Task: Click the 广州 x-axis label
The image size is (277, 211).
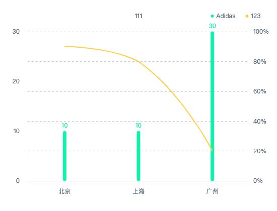Action: [213, 191]
